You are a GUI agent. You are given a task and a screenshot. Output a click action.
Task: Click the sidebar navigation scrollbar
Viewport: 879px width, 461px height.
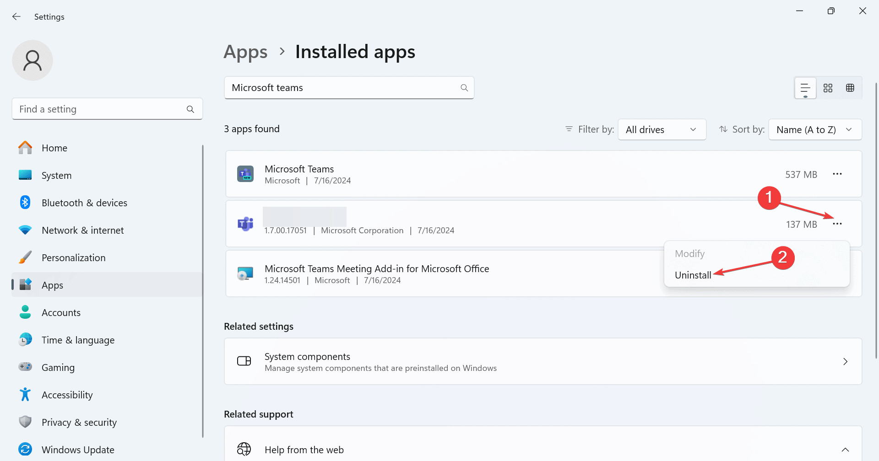203,291
